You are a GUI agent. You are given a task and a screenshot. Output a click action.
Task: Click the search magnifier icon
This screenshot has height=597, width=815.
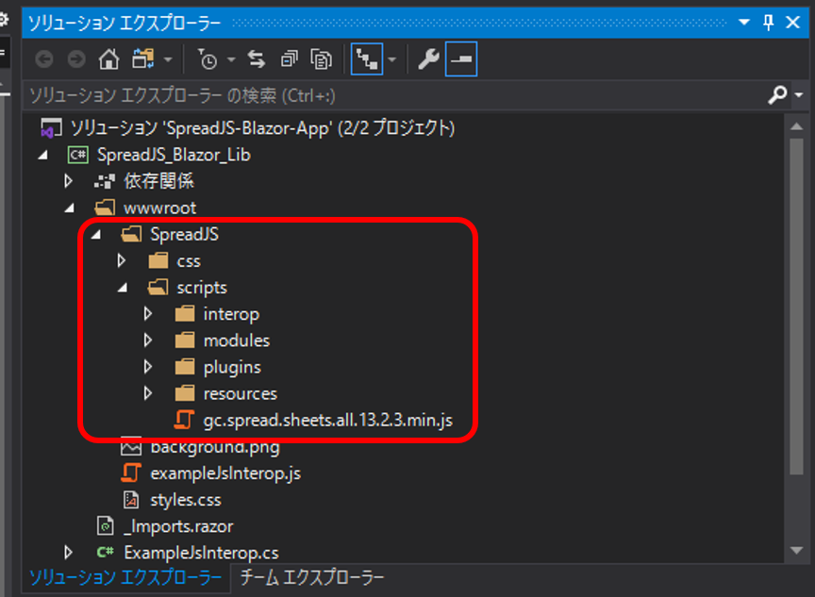777,95
